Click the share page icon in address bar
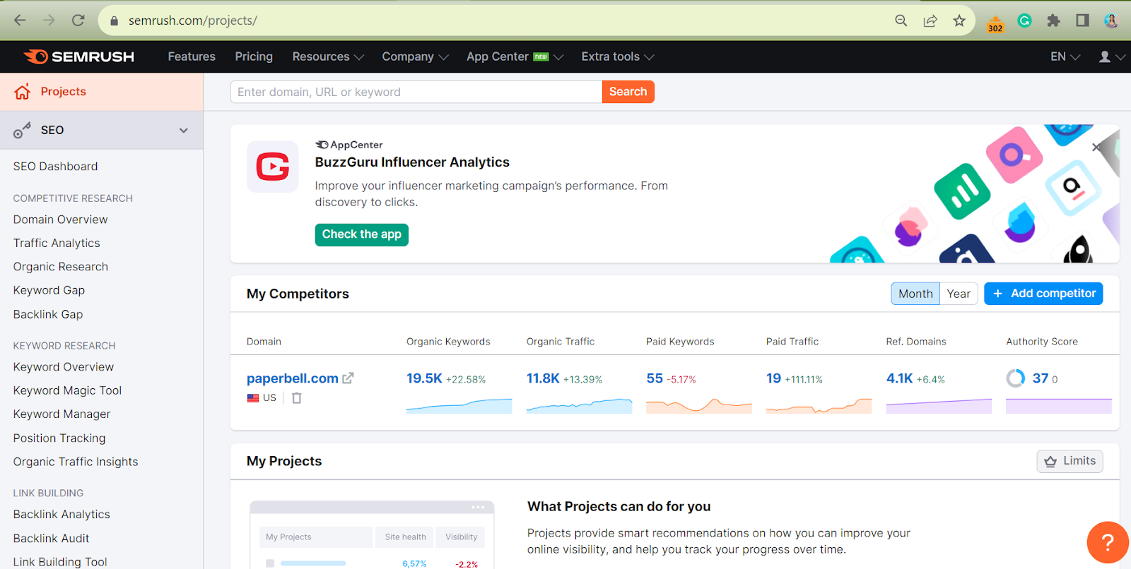Image resolution: width=1131 pixels, height=569 pixels. (x=930, y=20)
